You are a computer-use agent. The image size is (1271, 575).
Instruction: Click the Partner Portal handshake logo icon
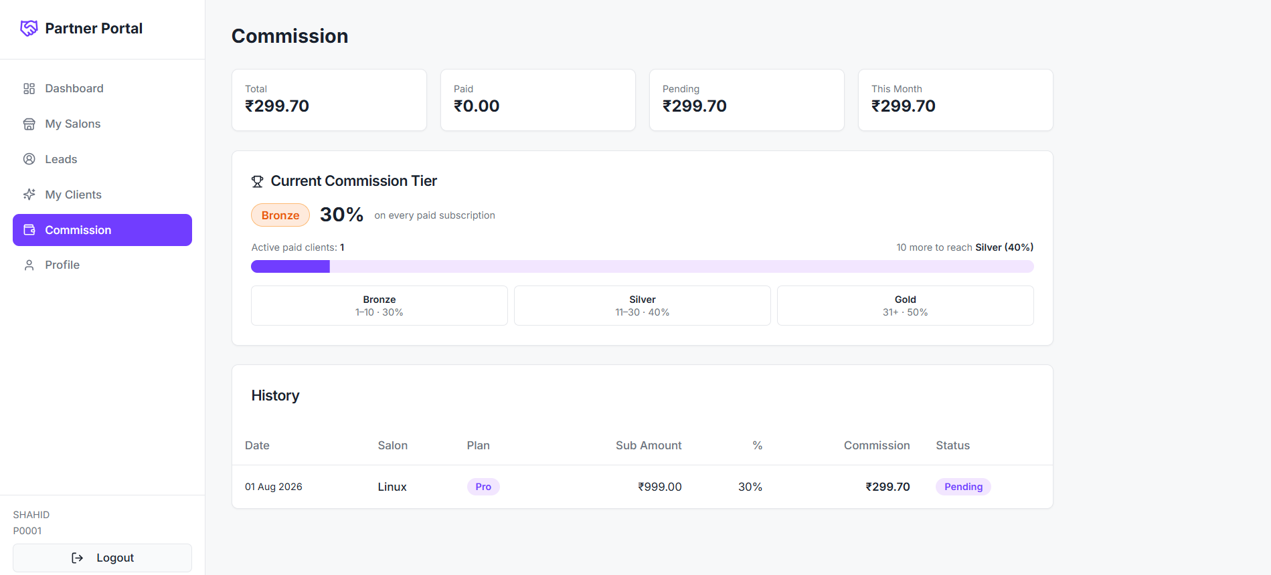(29, 28)
